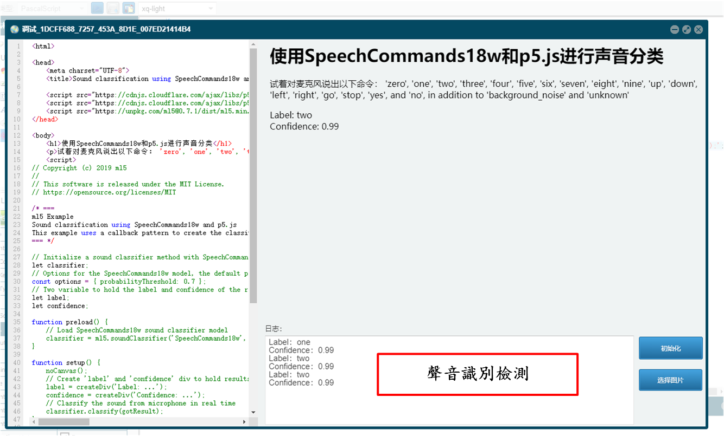Click the '</head>' closing tag line

pos(45,119)
